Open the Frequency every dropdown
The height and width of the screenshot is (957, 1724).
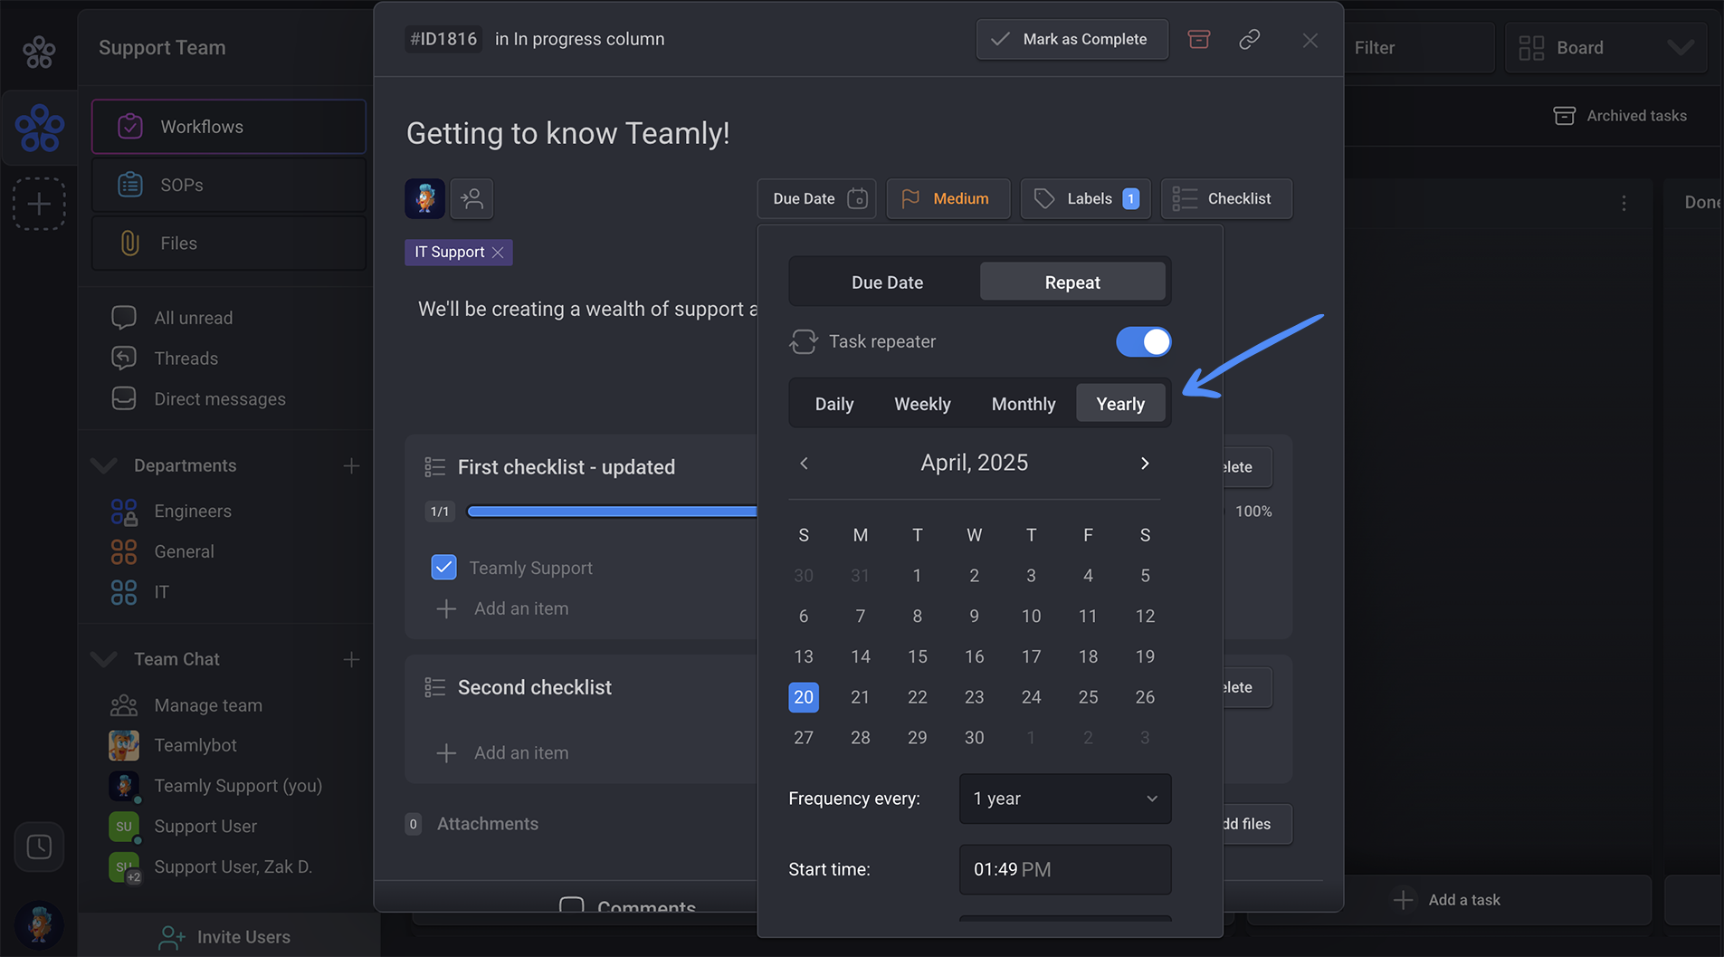[1065, 799]
